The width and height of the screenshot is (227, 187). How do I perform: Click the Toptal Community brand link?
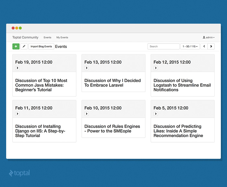(x=25, y=37)
